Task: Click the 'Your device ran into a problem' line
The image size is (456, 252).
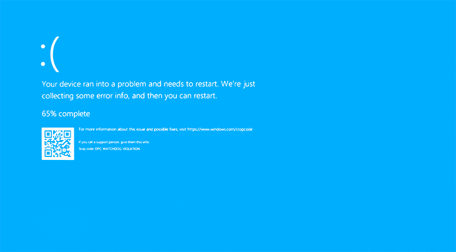Action: pos(148,84)
